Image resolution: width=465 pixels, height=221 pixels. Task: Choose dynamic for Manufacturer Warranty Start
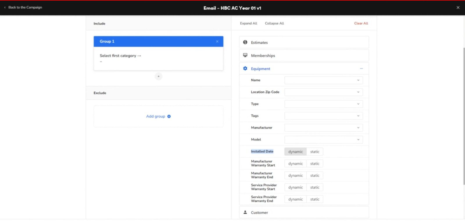coord(296,163)
